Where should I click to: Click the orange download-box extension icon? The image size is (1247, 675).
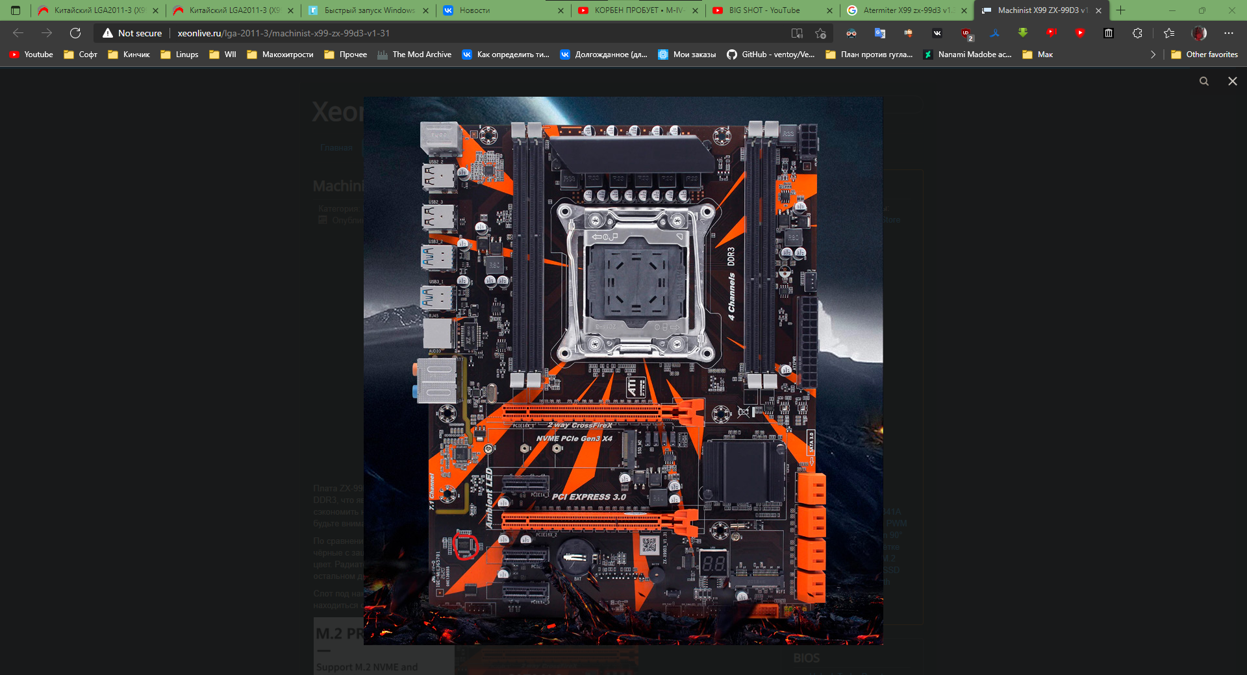pos(909,33)
